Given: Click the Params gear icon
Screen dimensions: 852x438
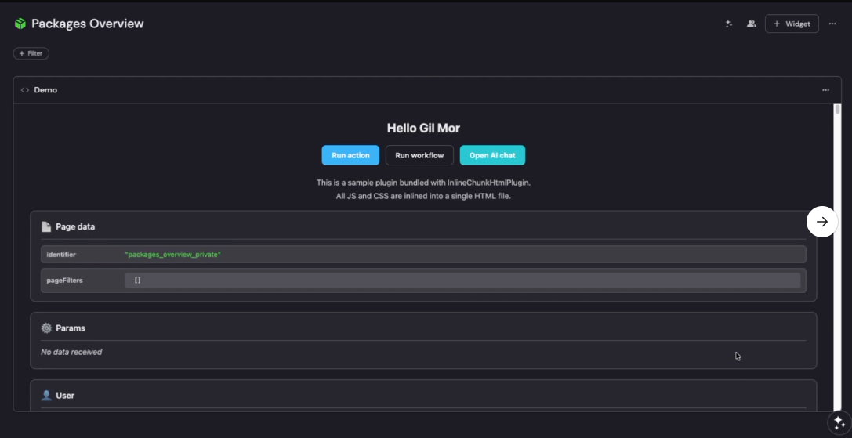Looking at the screenshot, I should pos(46,328).
